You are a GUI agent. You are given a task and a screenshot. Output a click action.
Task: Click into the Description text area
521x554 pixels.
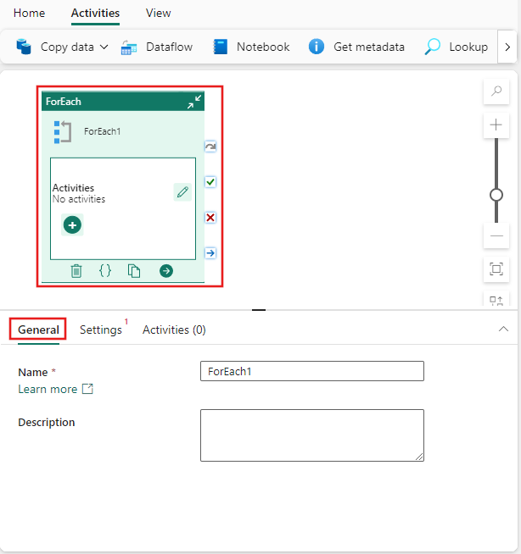click(x=312, y=435)
